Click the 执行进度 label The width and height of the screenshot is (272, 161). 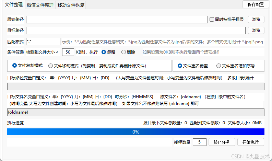15,123
